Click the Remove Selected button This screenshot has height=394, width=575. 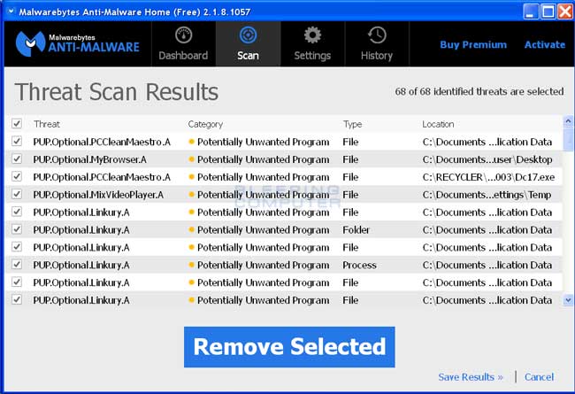point(289,347)
